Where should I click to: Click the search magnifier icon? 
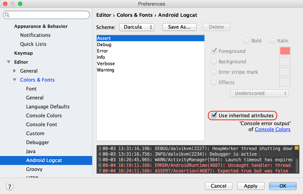click(x=7, y=15)
